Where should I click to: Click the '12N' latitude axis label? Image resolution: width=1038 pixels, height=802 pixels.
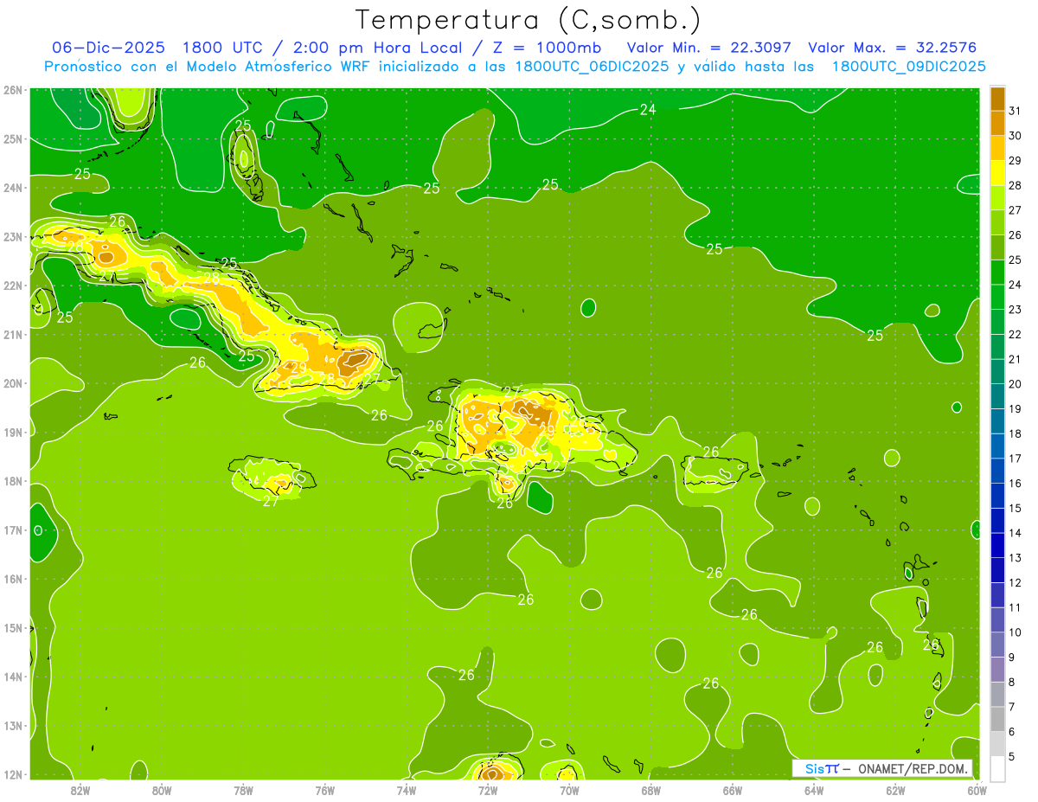click(13, 774)
